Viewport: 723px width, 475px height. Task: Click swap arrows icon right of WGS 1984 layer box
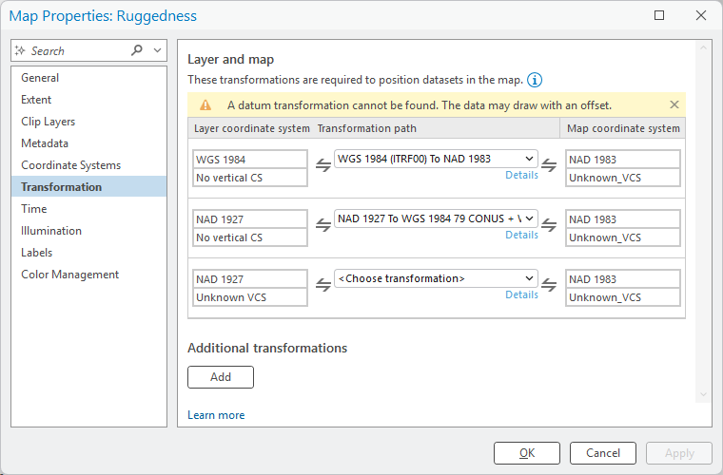323,164
